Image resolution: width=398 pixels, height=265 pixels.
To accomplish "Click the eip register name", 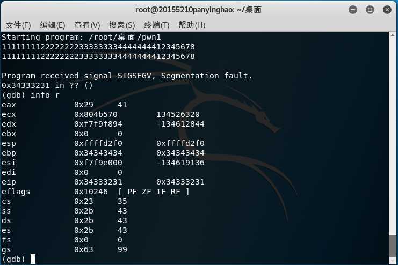I will tap(9, 182).
